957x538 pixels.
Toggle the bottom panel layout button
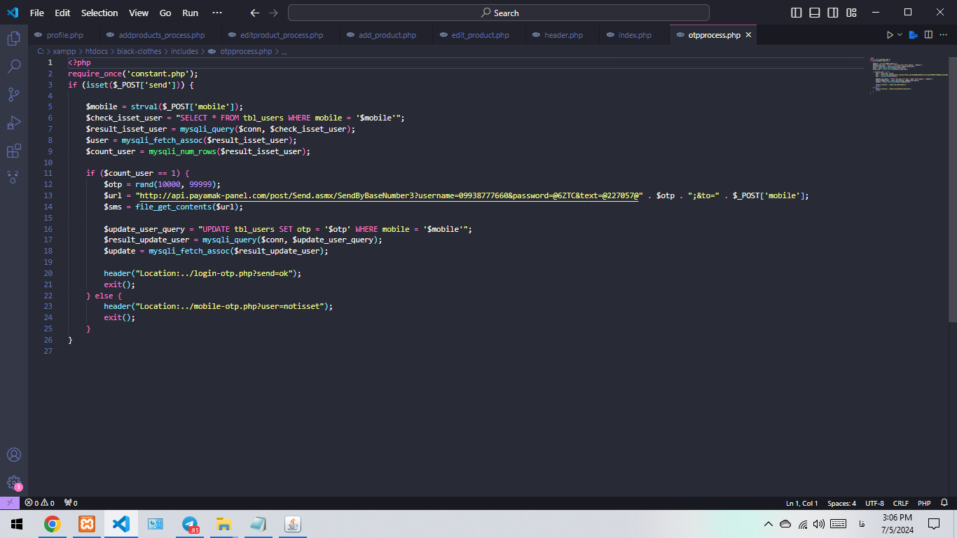(x=815, y=13)
